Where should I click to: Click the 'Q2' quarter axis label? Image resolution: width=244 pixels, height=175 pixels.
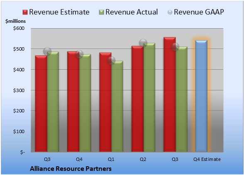click(x=143, y=159)
